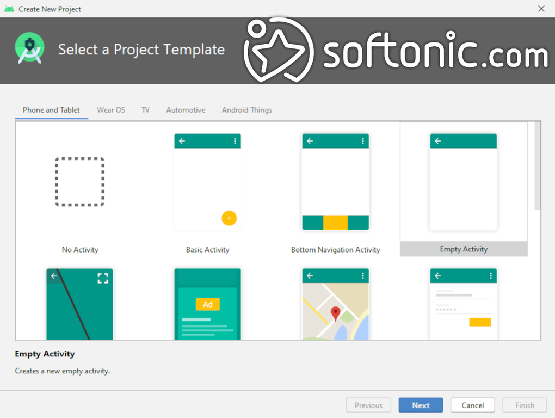
Task: Click the Basic Activity label text
Action: point(207,250)
